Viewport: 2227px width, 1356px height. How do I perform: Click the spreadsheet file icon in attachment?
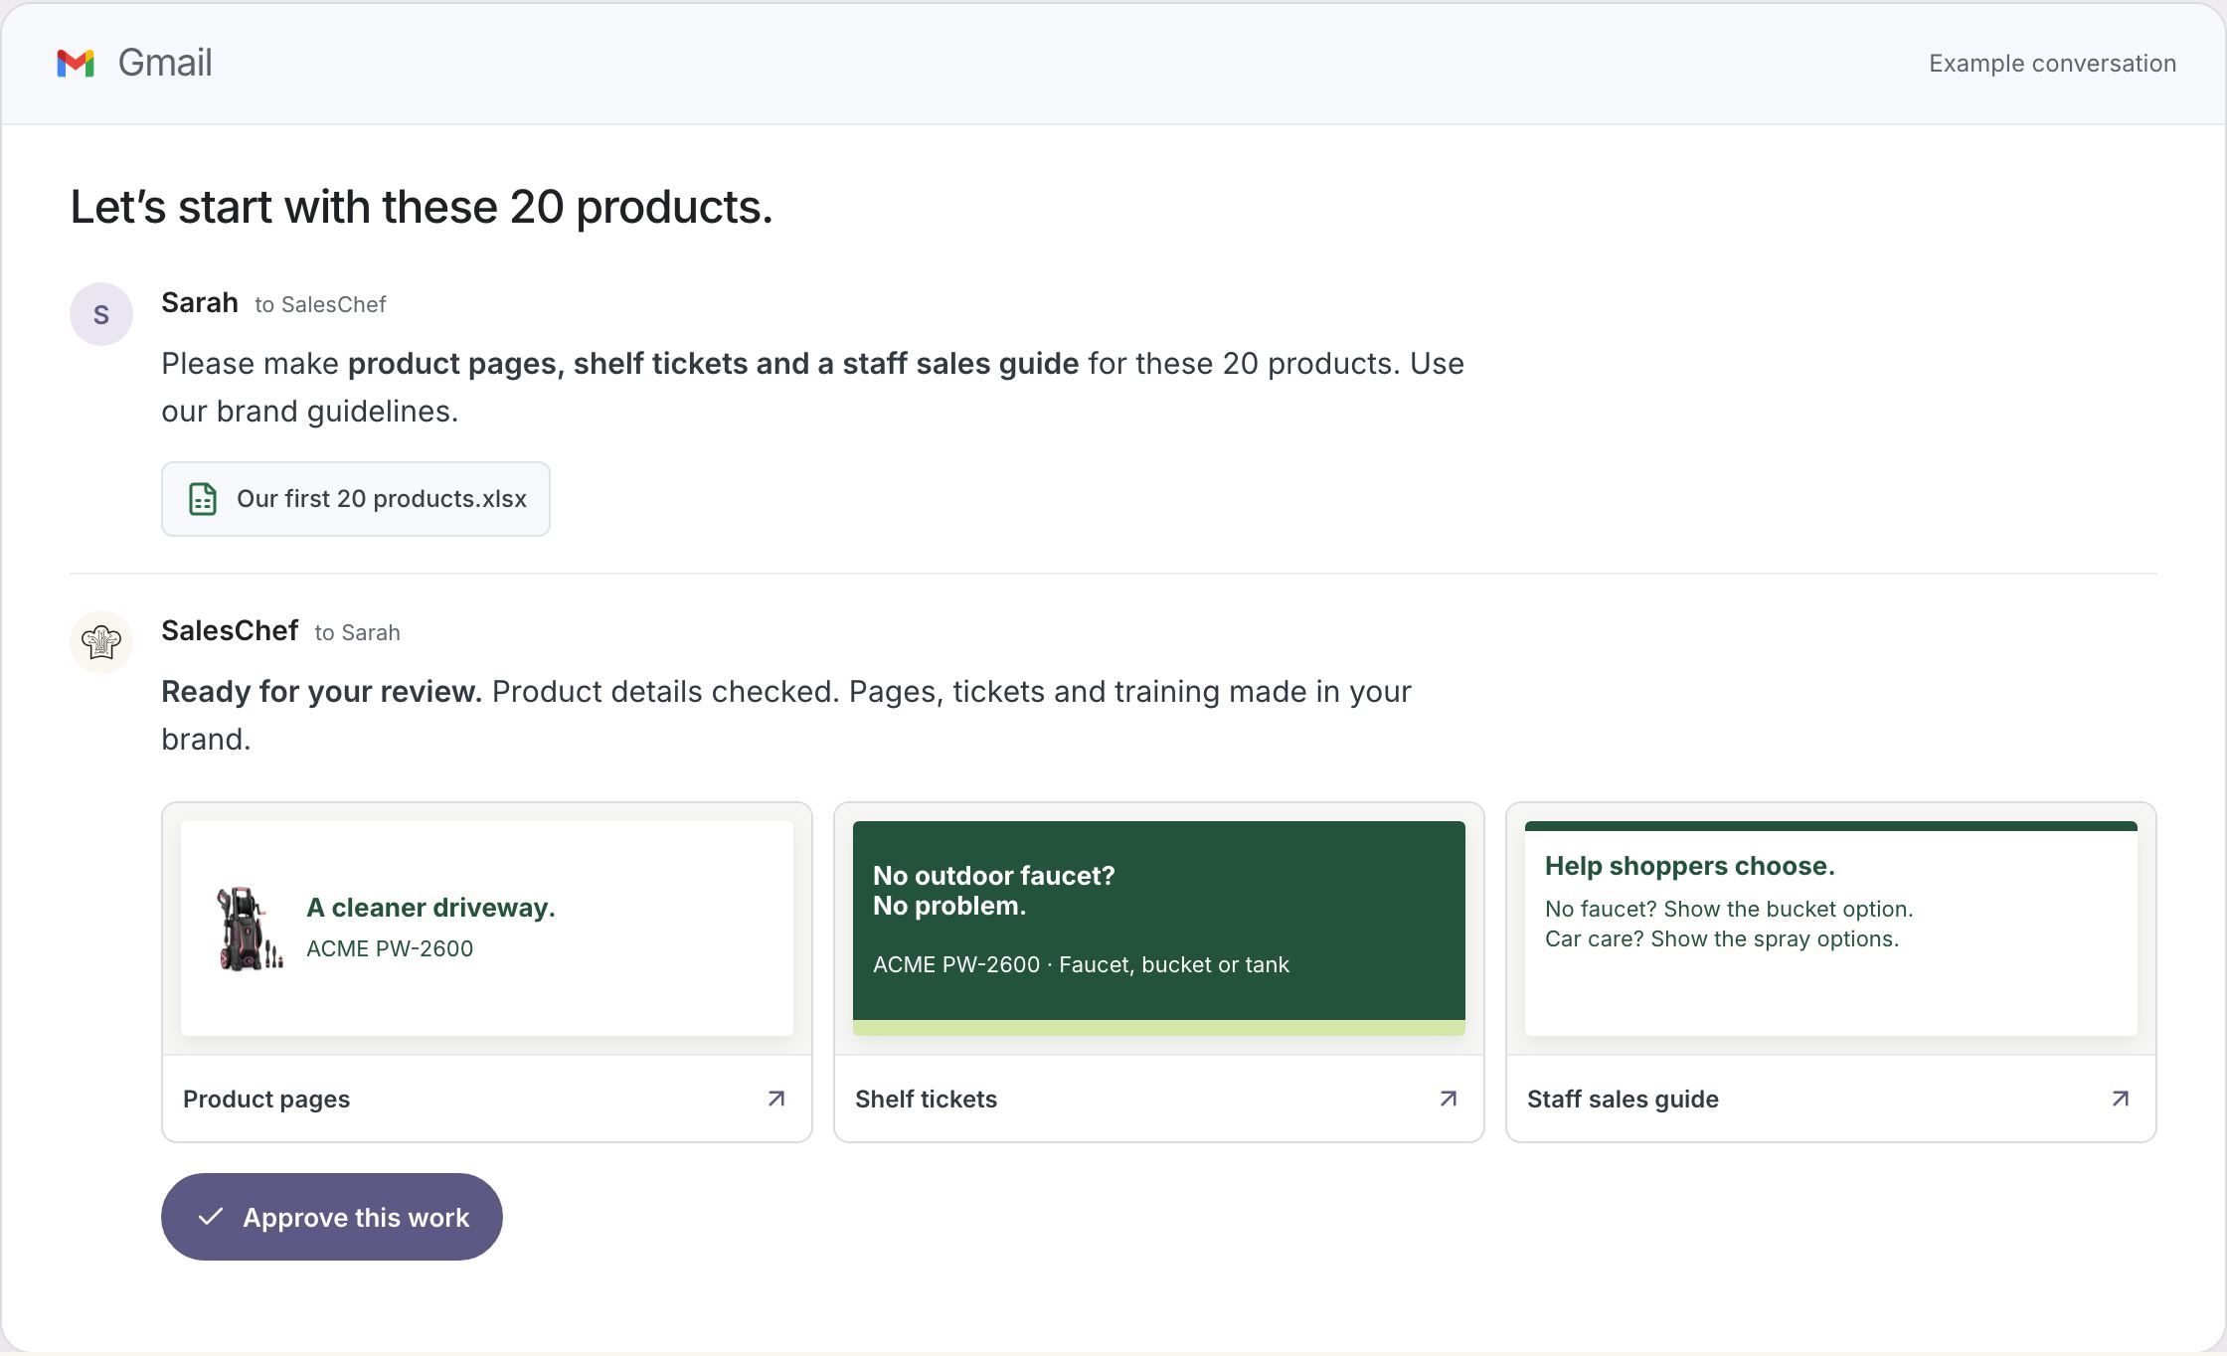(203, 499)
